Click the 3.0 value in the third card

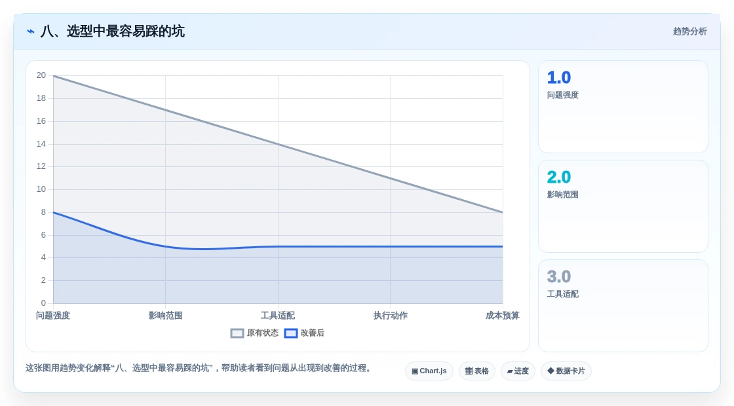pos(559,277)
